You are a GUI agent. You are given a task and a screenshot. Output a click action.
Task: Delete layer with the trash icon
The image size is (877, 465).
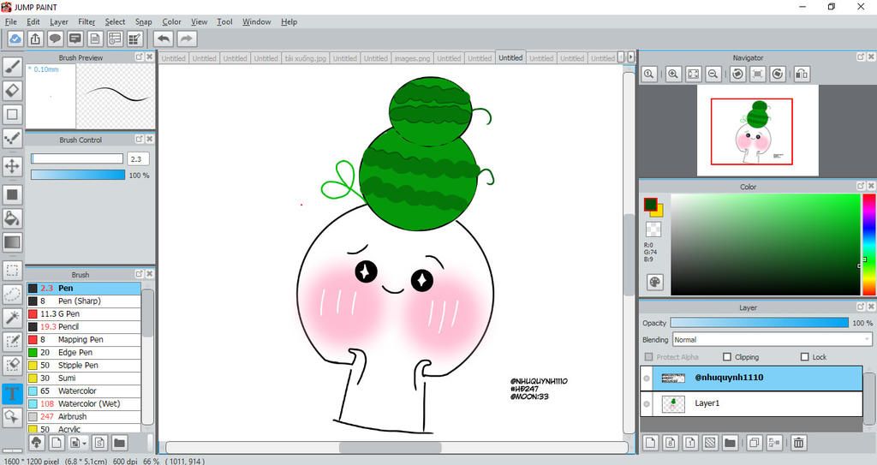pos(798,443)
